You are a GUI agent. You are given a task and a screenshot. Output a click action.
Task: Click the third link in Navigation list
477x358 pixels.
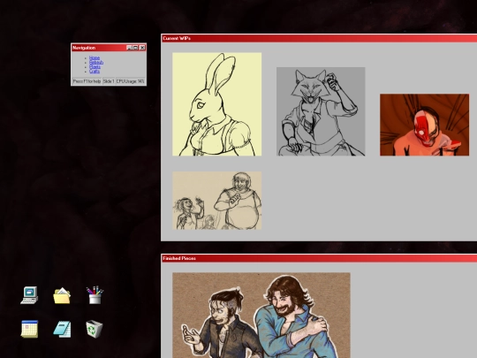[95, 67]
